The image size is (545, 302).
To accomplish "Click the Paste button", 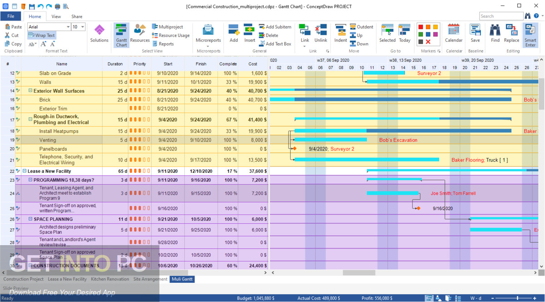I will 13,27.
